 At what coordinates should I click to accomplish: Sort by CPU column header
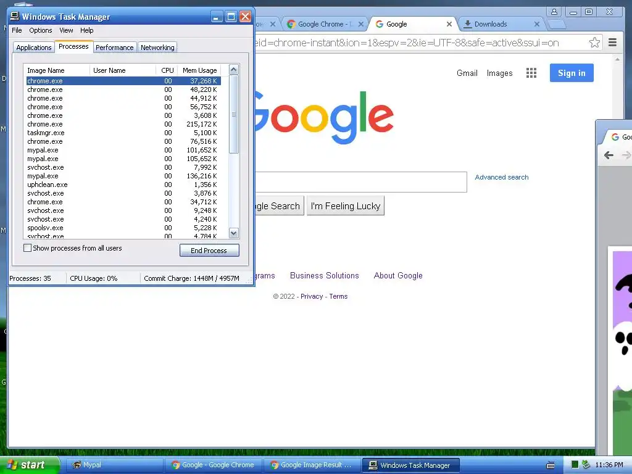167,70
